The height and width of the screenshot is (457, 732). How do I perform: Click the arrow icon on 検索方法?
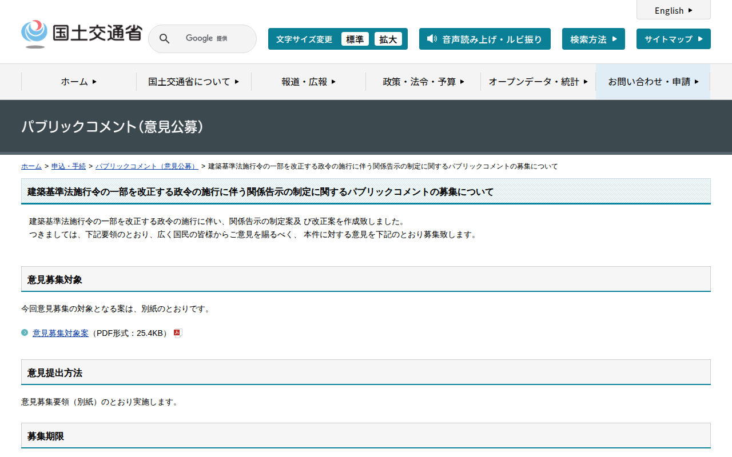[615, 39]
